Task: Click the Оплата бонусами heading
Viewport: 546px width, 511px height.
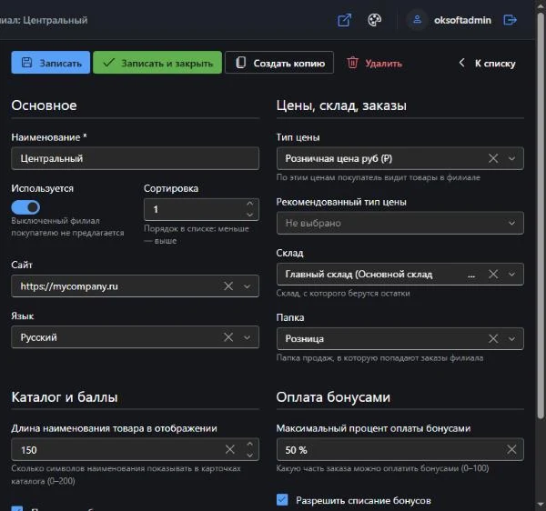Action: 333,397
